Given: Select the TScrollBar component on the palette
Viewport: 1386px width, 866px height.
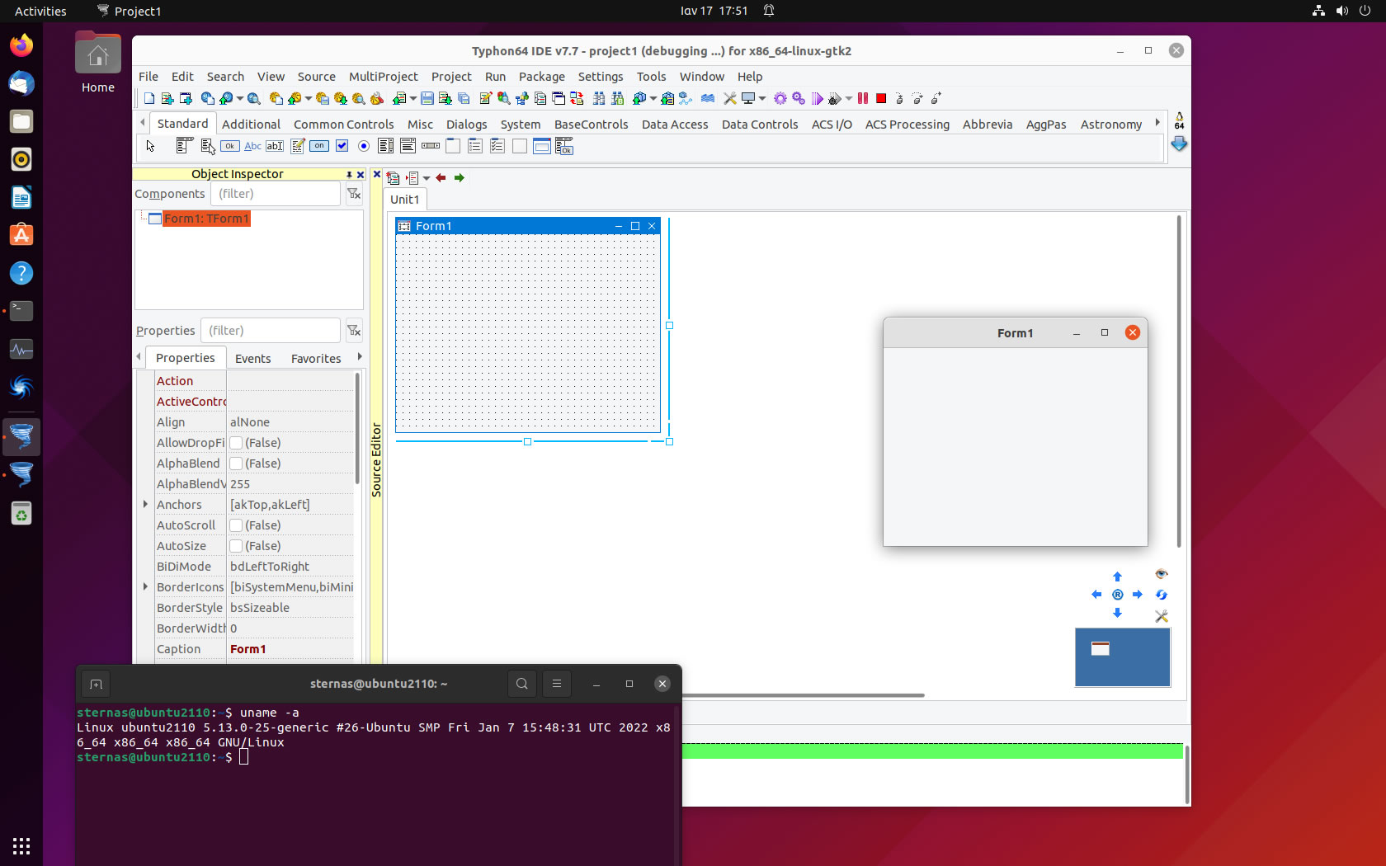Looking at the screenshot, I should [431, 146].
